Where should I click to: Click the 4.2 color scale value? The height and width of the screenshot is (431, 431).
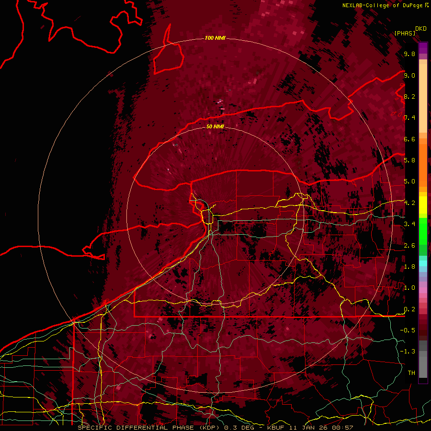[x=409, y=203]
